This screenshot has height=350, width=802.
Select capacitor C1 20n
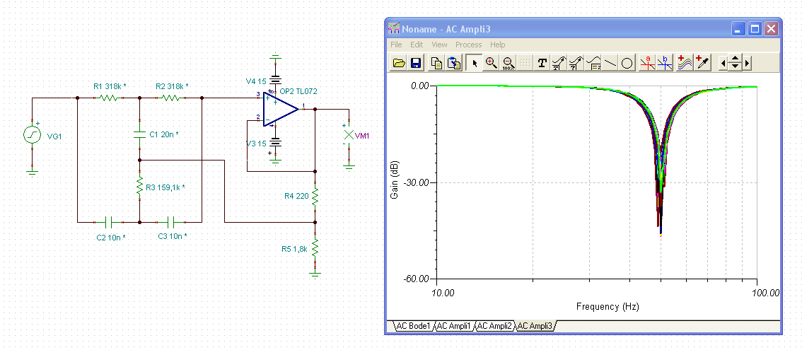[x=139, y=134]
